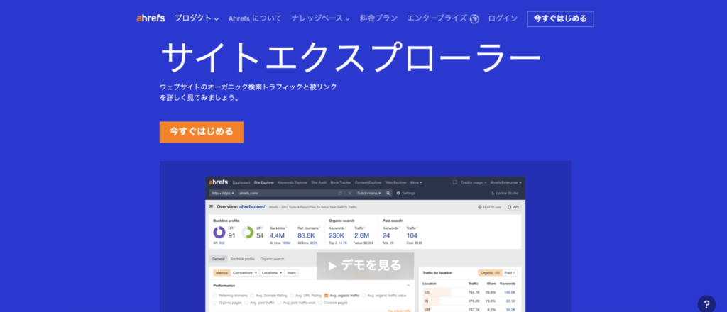Open Rank Tracker in the demo app
727x312 pixels.
coord(341,182)
